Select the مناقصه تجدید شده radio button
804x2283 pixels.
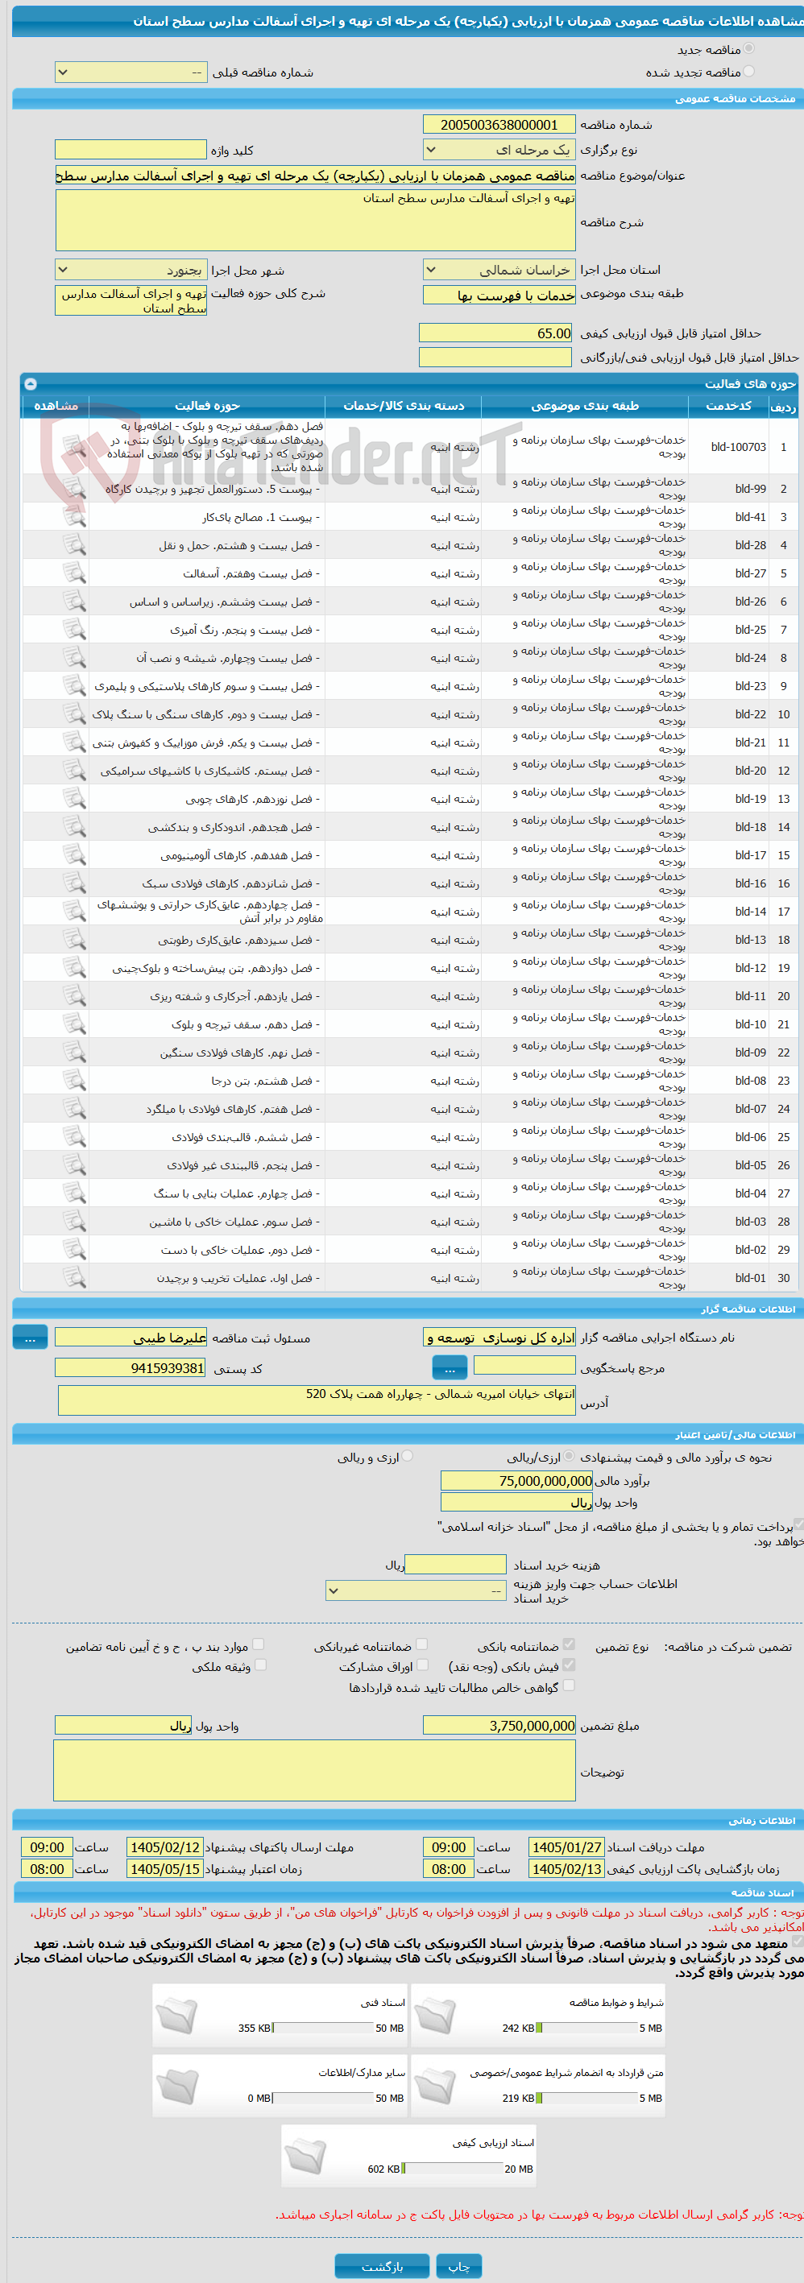click(x=749, y=72)
